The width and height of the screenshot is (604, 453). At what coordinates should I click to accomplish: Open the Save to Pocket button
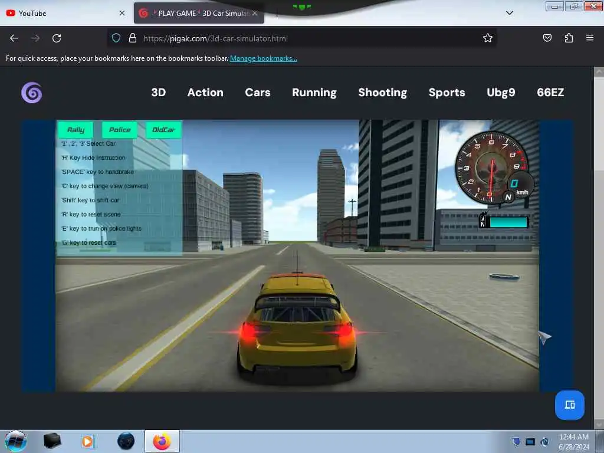(547, 38)
